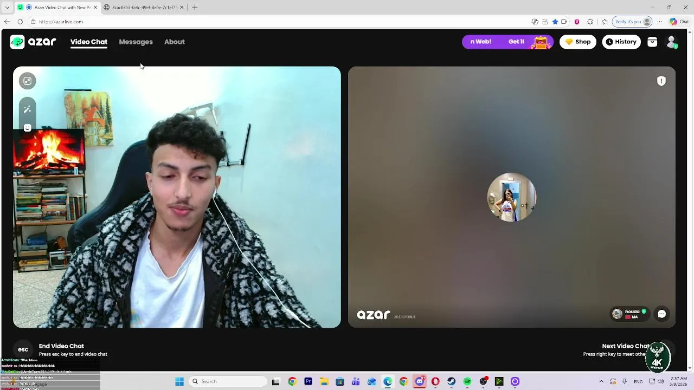This screenshot has height=390, width=694.
Task: Open Premiere Pro from the taskbar
Action: (308, 381)
